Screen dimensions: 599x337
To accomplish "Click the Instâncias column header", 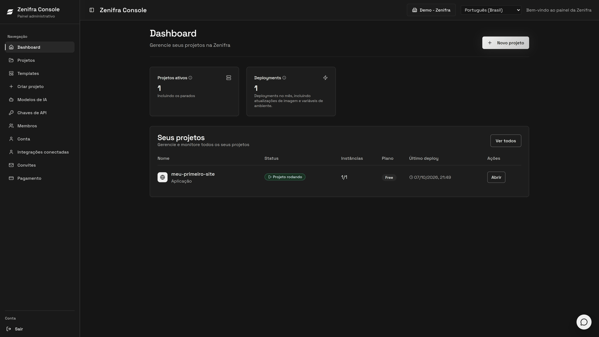I will point(352,158).
